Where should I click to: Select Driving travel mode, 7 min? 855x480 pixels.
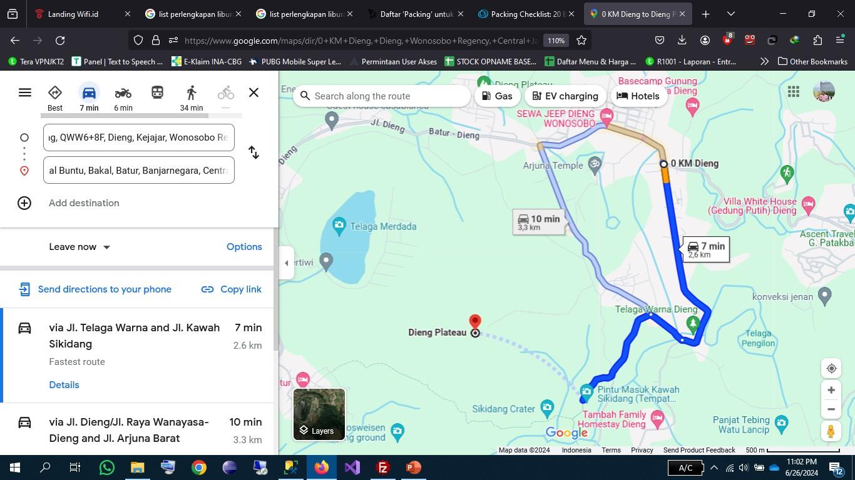tap(89, 98)
